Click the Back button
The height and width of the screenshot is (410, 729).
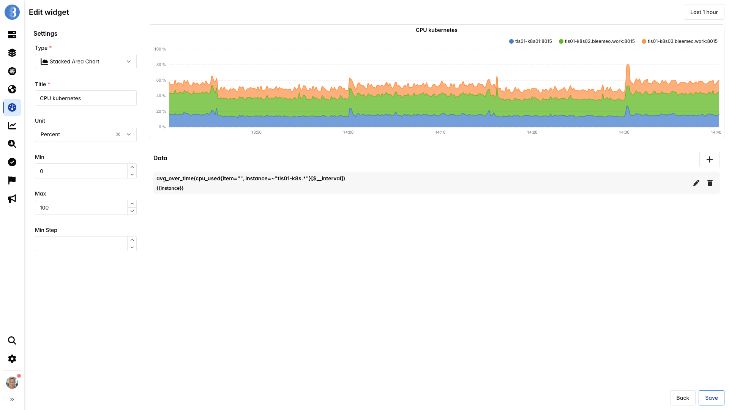[x=683, y=398]
